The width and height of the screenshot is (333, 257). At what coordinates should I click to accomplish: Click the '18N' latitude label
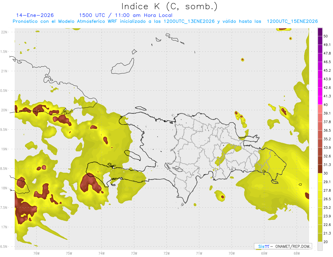tap(4, 188)
